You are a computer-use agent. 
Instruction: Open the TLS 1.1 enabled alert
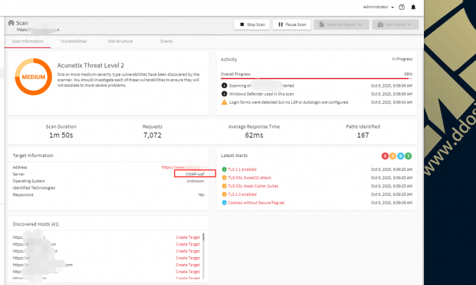242,169
